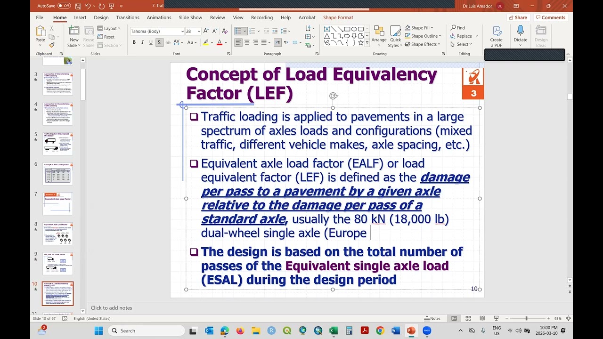Open the Layout dropdown
Screen dimensions: 603x339
point(109,28)
